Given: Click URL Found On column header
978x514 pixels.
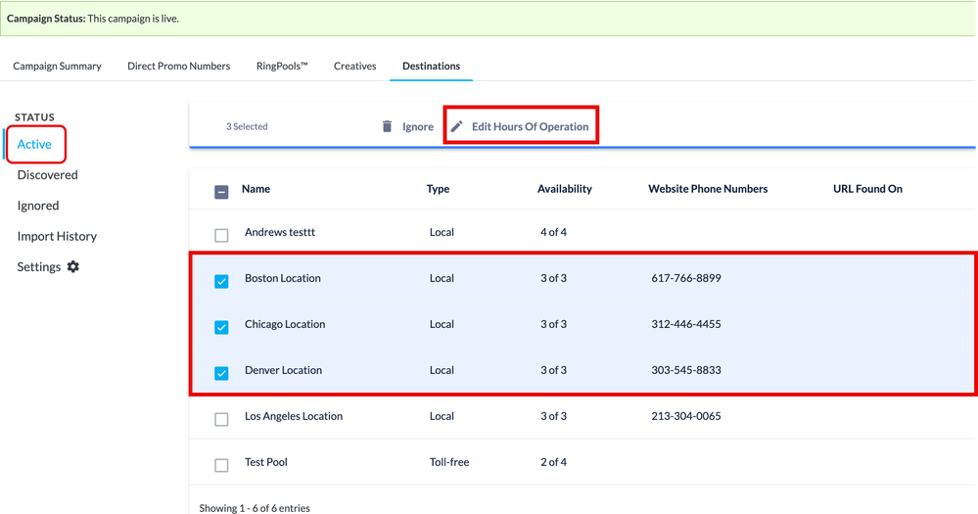Looking at the screenshot, I should coord(867,188).
